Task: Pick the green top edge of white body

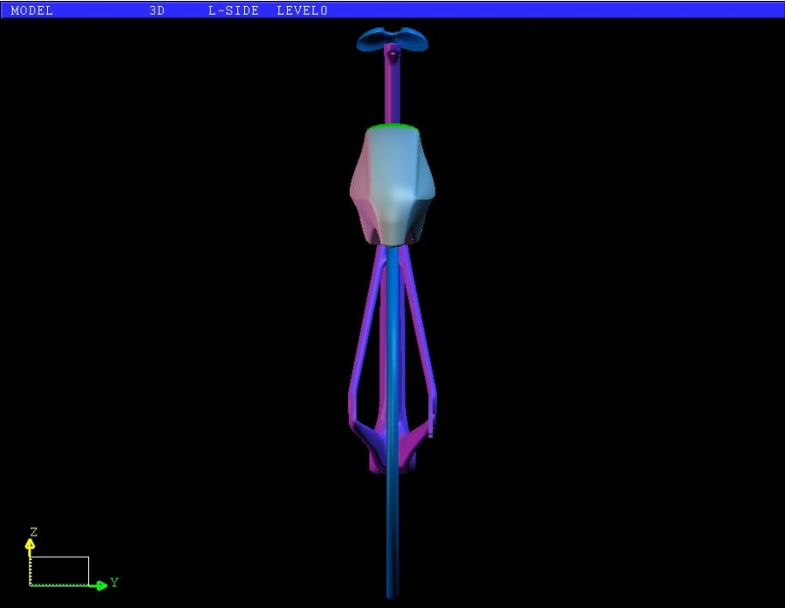Action: (392, 126)
